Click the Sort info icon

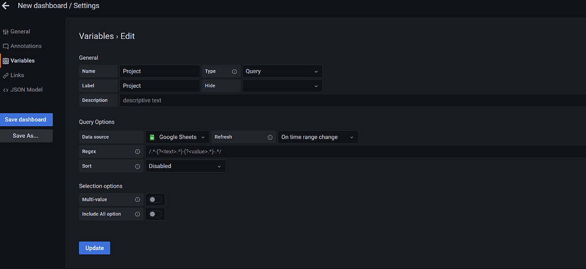pyautogui.click(x=137, y=167)
